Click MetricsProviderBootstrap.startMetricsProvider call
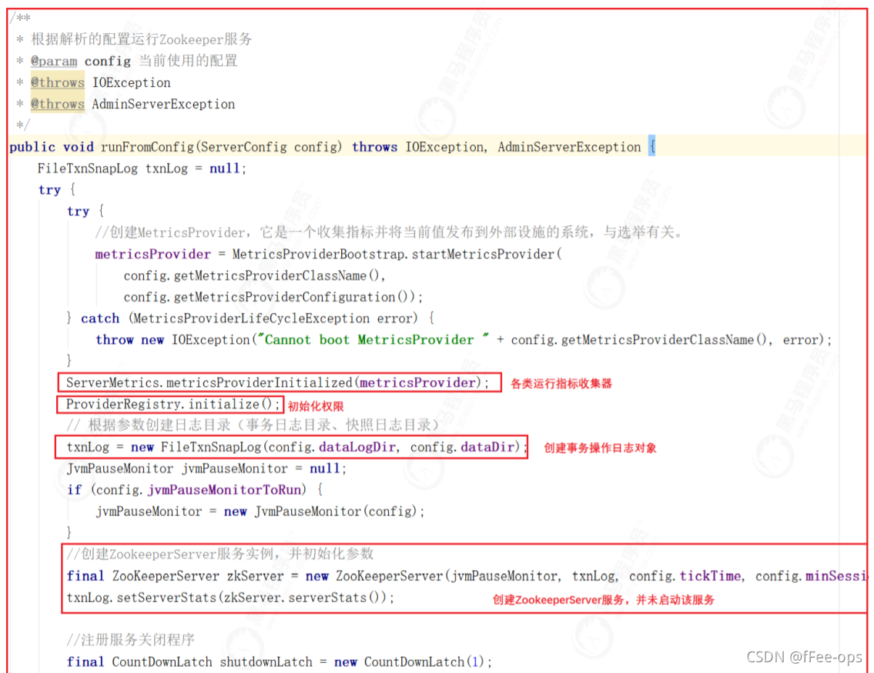 point(397,255)
